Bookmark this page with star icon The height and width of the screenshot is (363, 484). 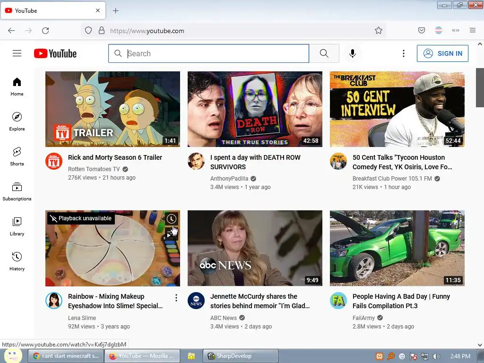click(379, 30)
